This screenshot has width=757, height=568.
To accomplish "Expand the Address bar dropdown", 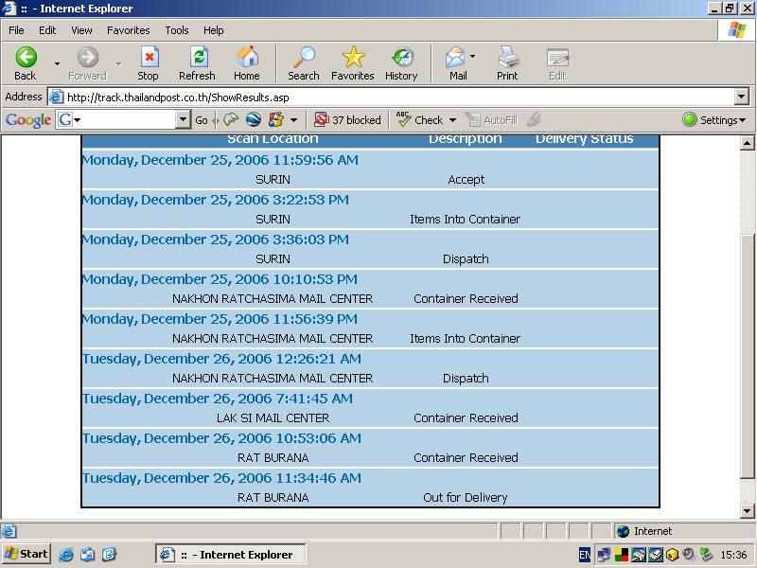I will coord(742,97).
